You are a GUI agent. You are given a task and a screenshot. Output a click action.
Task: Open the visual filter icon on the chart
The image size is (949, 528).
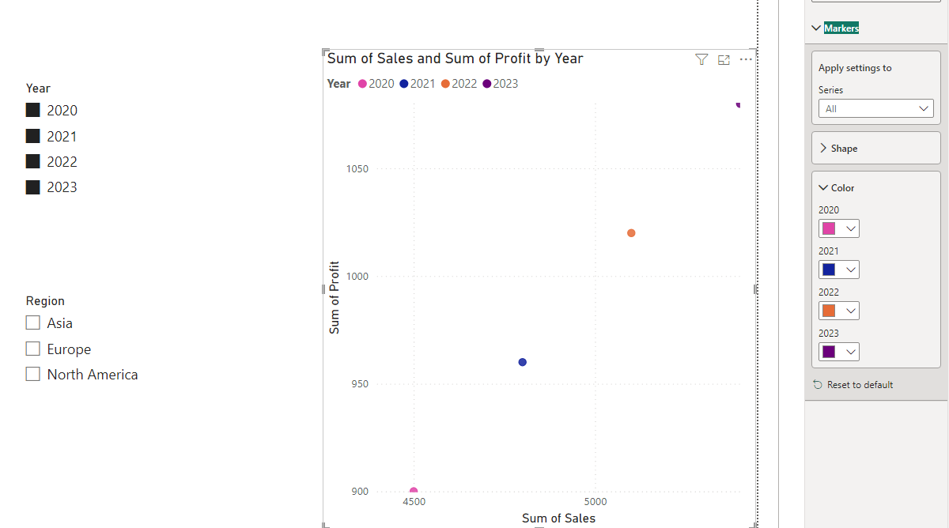pos(701,59)
